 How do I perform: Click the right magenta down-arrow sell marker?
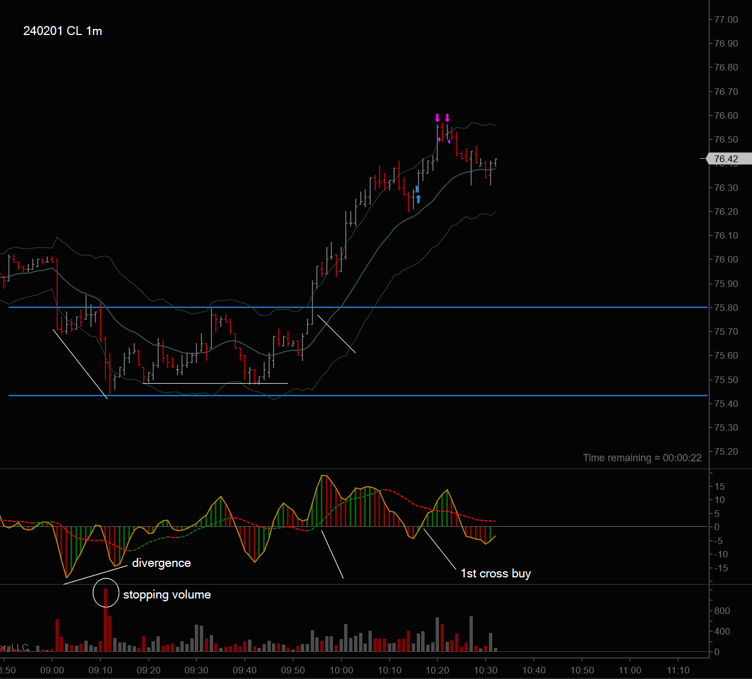coord(447,118)
